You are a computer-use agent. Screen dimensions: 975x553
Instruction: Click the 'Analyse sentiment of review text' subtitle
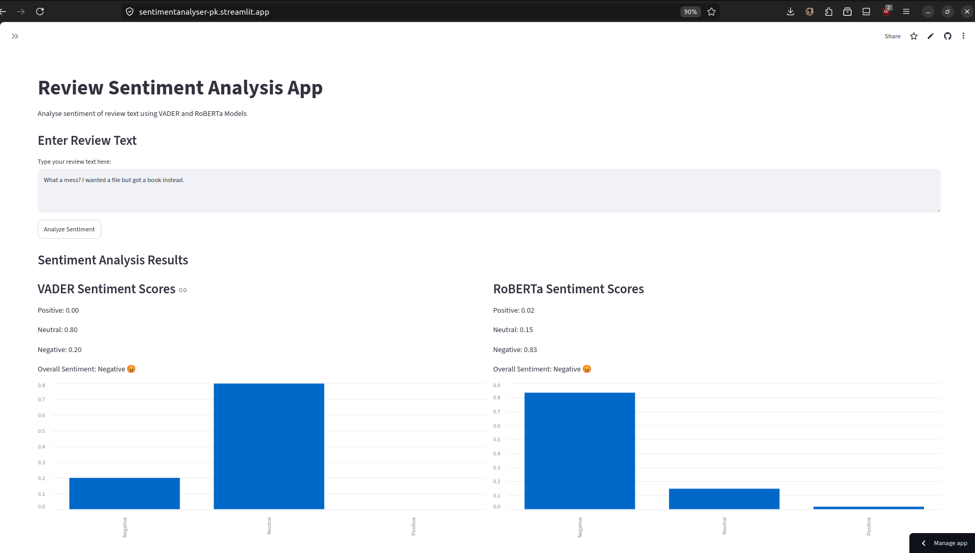click(x=142, y=114)
